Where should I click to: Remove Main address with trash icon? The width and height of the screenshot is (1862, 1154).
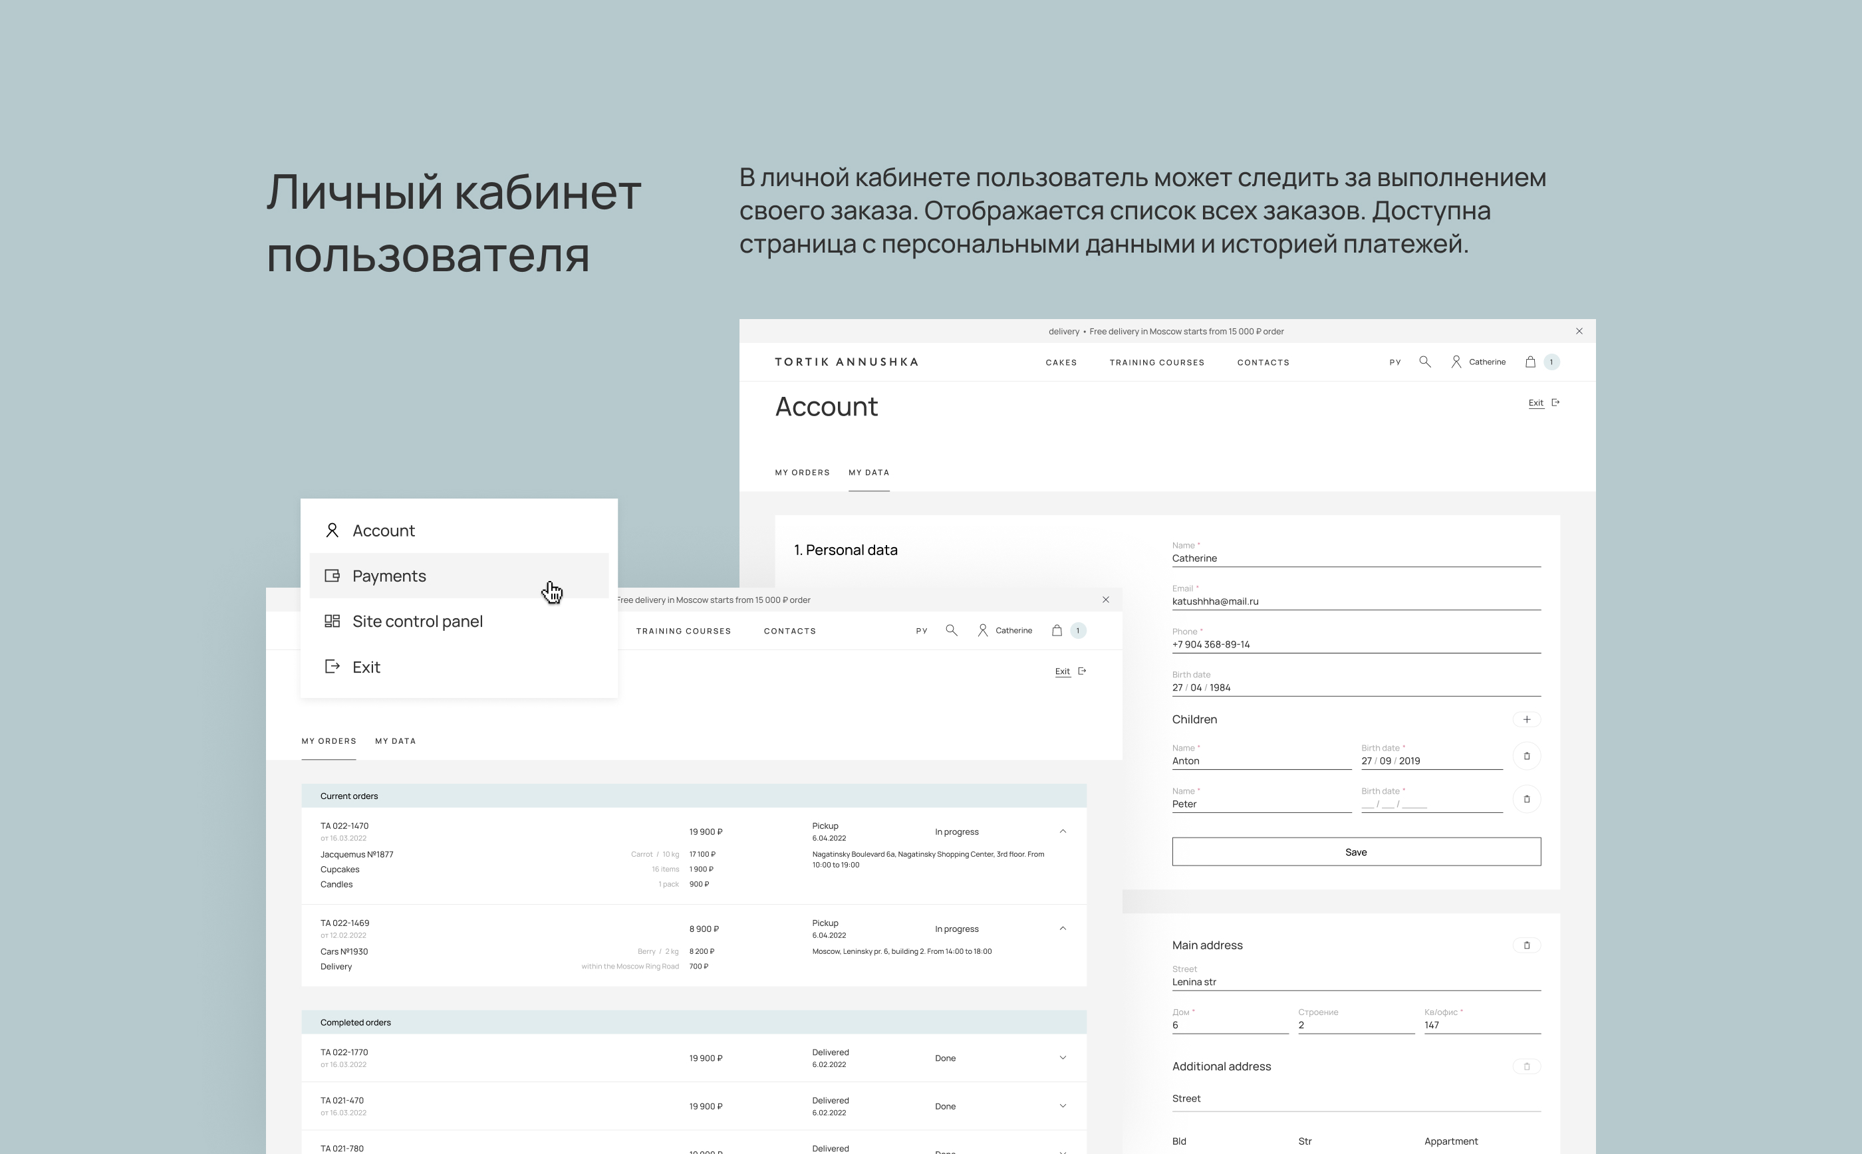tap(1526, 946)
